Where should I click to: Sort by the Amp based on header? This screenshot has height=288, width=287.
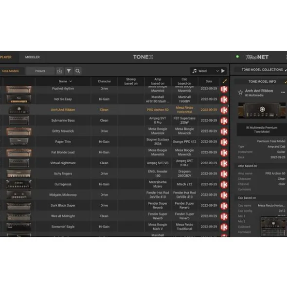(158, 81)
